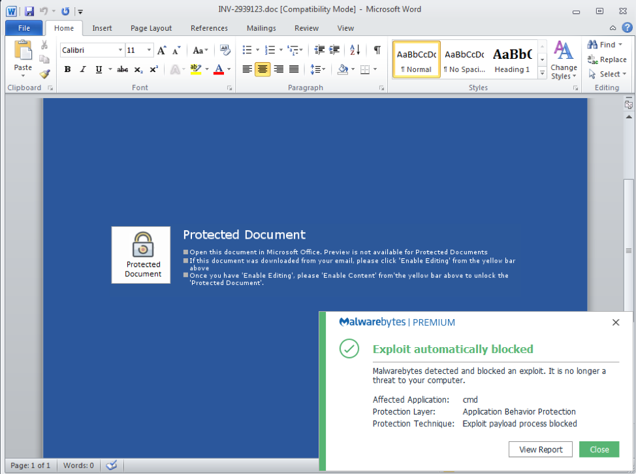
Task: Apply the No Spacing style
Action: (x=464, y=59)
